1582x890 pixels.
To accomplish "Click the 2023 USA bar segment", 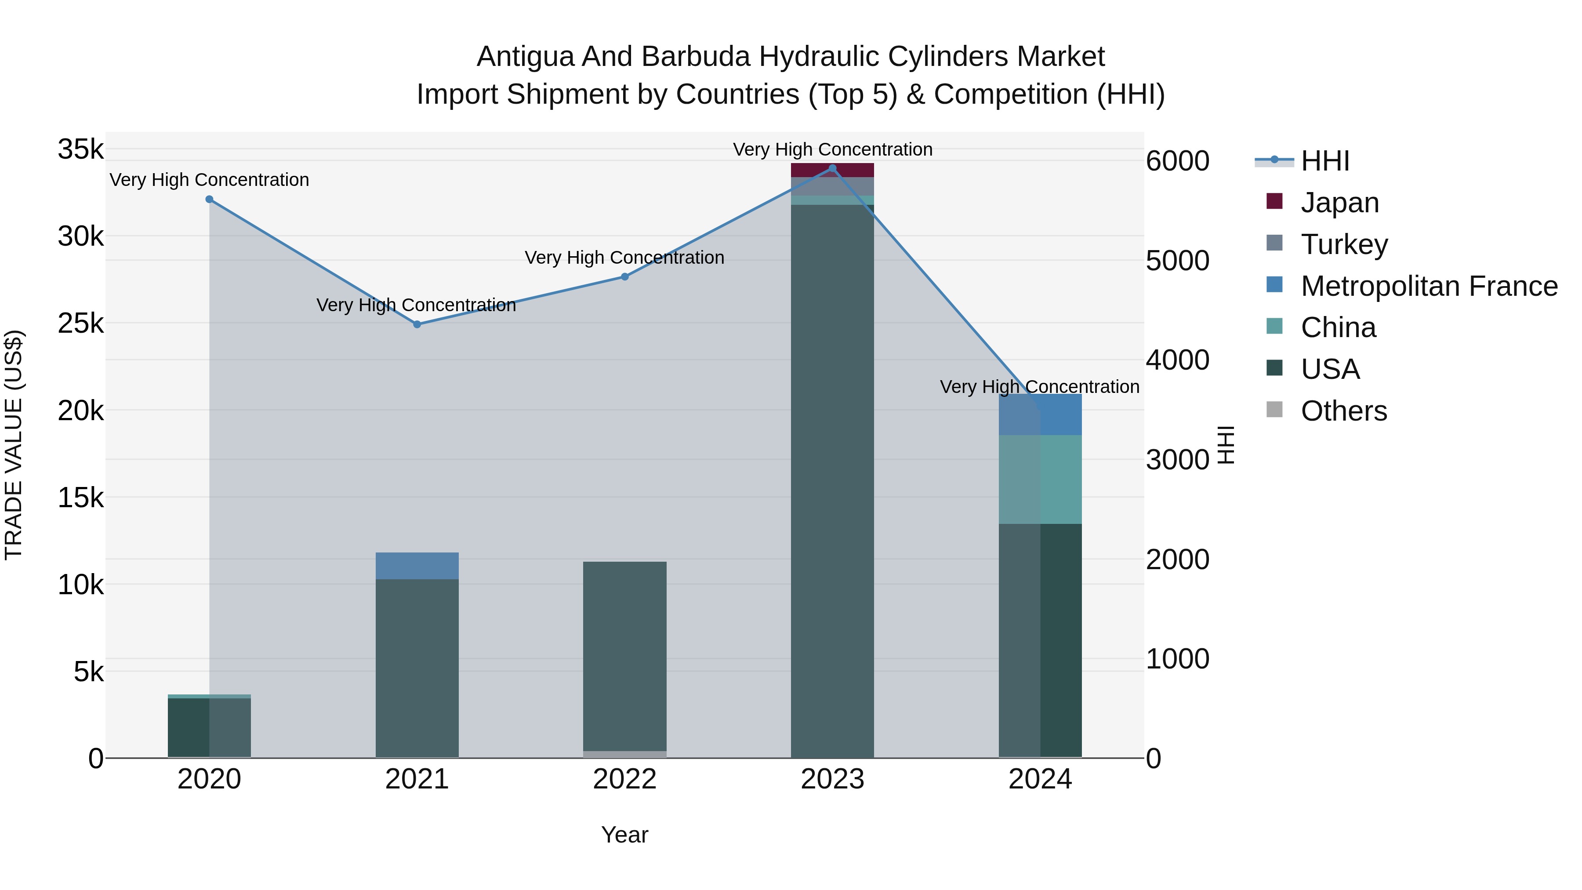I will click(x=833, y=481).
